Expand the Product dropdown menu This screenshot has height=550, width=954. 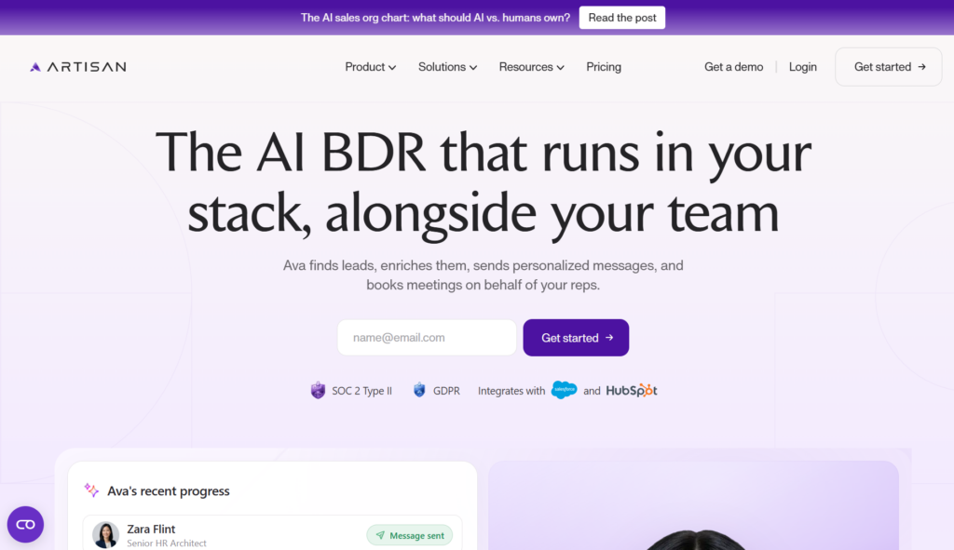point(371,67)
